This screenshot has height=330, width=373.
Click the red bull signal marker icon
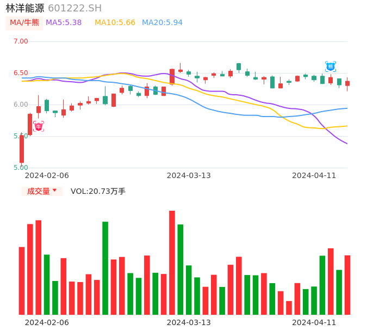click(39, 126)
